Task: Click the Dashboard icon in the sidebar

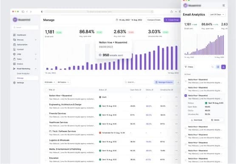Action: tap(14, 35)
